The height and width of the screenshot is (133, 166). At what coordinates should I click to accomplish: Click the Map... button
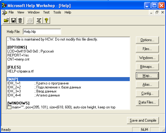click(x=147, y=76)
